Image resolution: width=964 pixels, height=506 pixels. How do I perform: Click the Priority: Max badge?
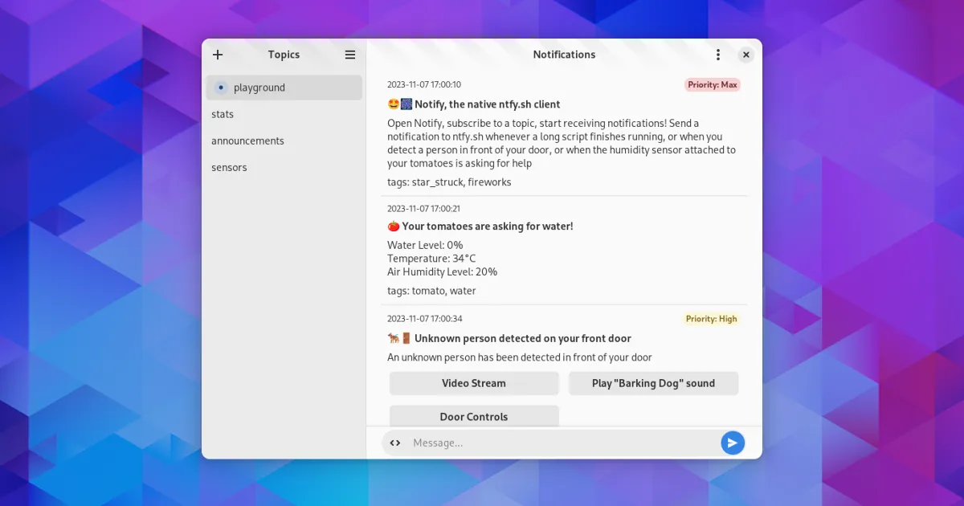[712, 84]
